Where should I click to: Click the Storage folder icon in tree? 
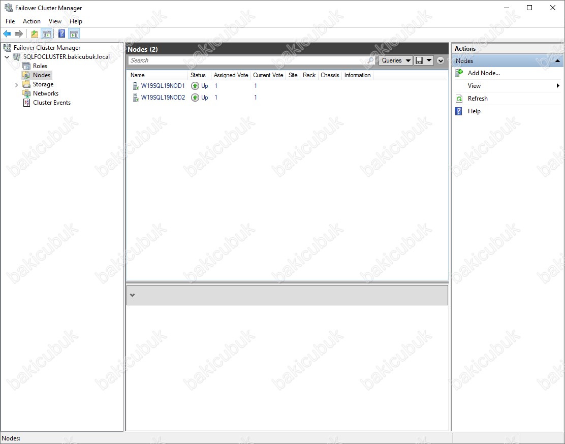pyautogui.click(x=26, y=84)
